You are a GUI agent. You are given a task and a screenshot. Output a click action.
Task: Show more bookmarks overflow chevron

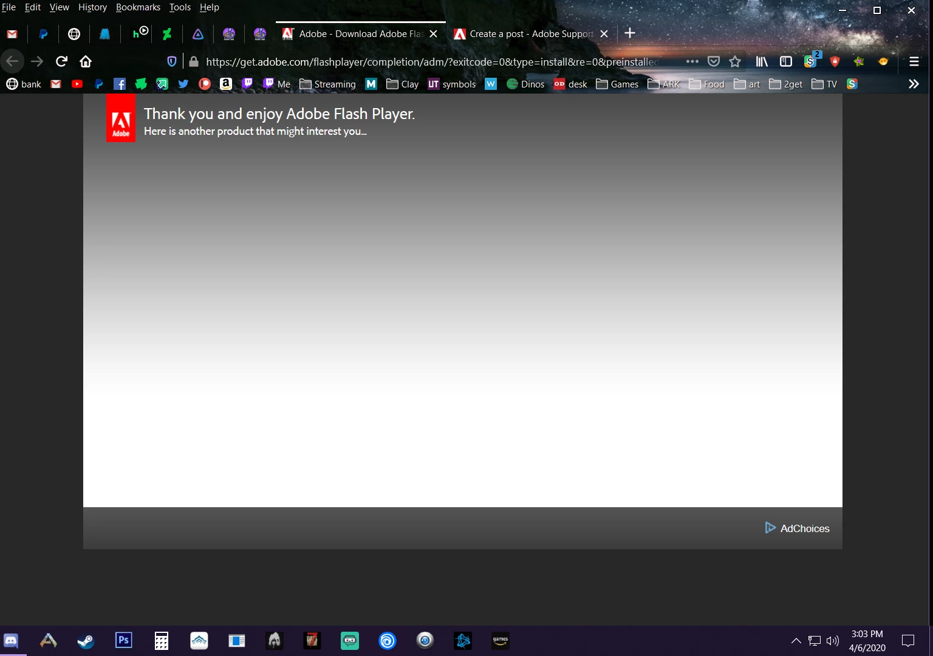pos(914,84)
